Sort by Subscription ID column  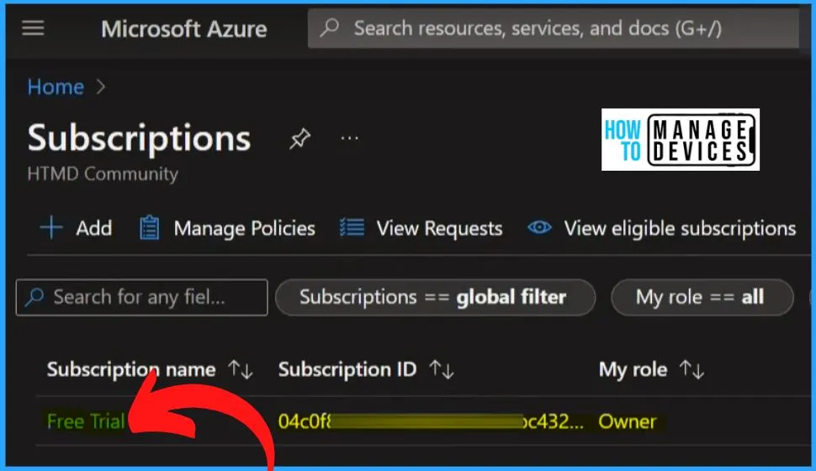[x=347, y=369]
